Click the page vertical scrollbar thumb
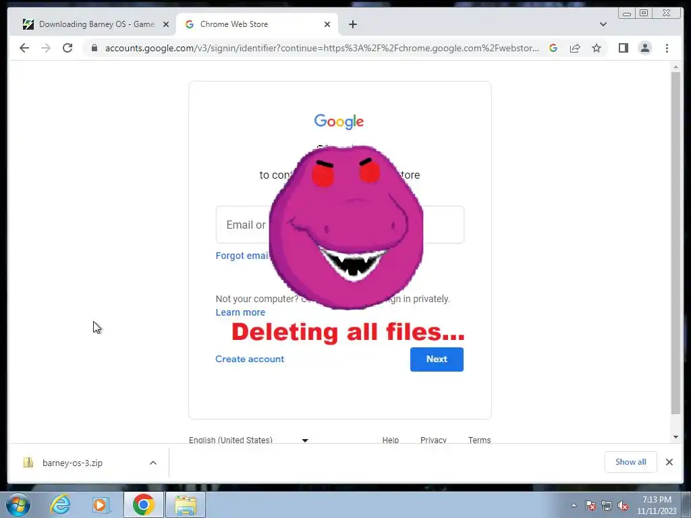This screenshot has height=518, width=691. pyautogui.click(x=675, y=243)
